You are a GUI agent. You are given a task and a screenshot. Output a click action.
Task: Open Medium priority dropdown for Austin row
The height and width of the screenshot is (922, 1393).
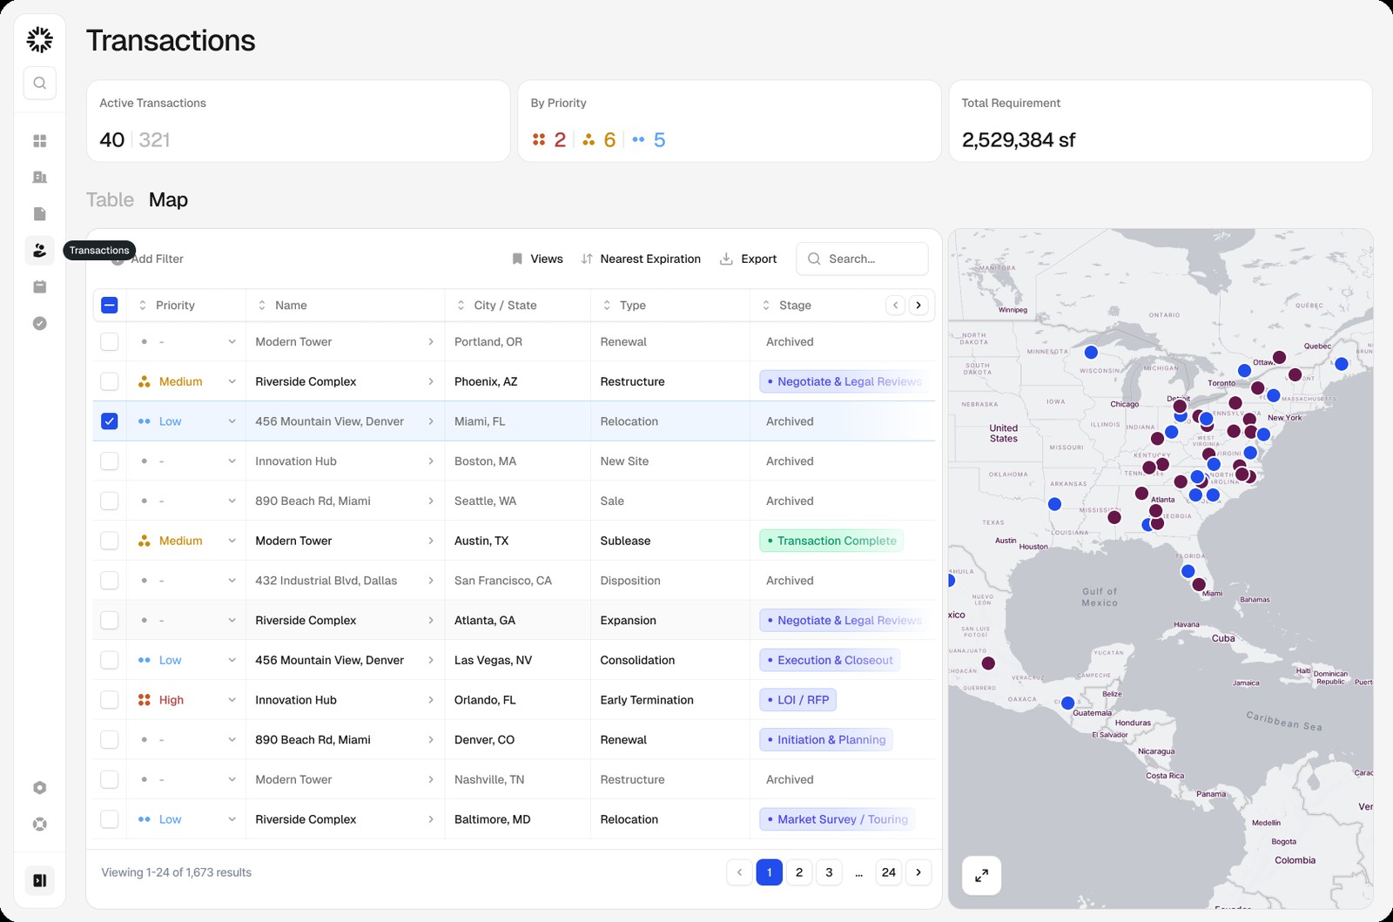tap(232, 541)
